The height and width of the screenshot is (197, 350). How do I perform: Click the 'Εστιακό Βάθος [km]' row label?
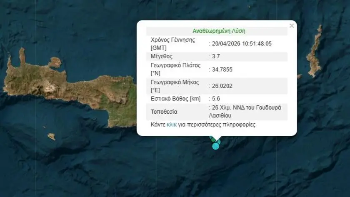(175, 99)
